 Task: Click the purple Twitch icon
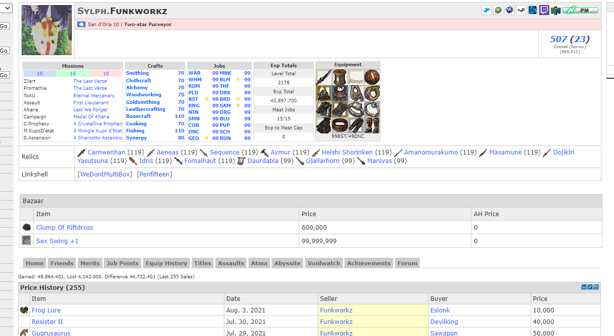(x=544, y=10)
